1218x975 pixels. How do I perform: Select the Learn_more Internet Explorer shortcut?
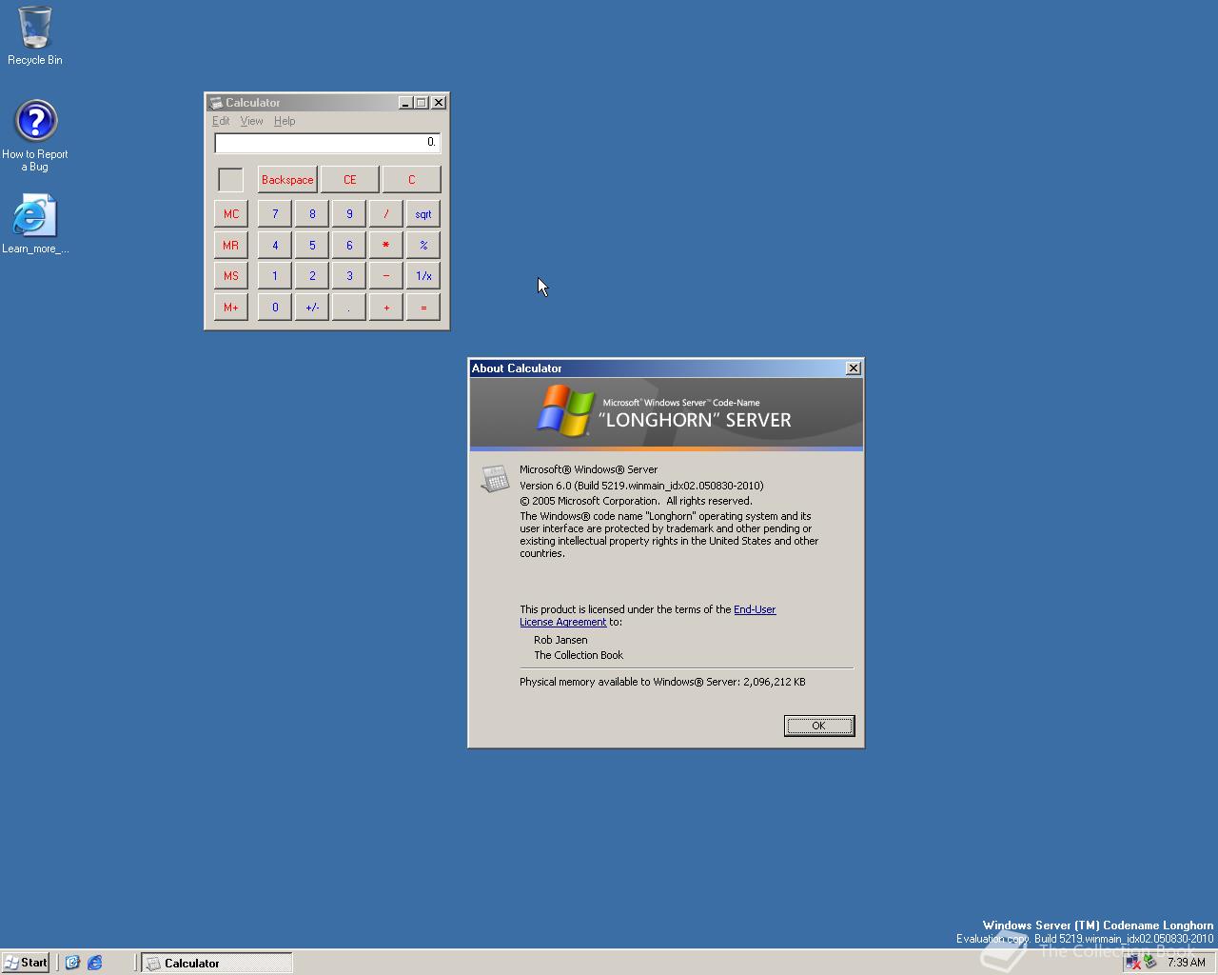35,225
